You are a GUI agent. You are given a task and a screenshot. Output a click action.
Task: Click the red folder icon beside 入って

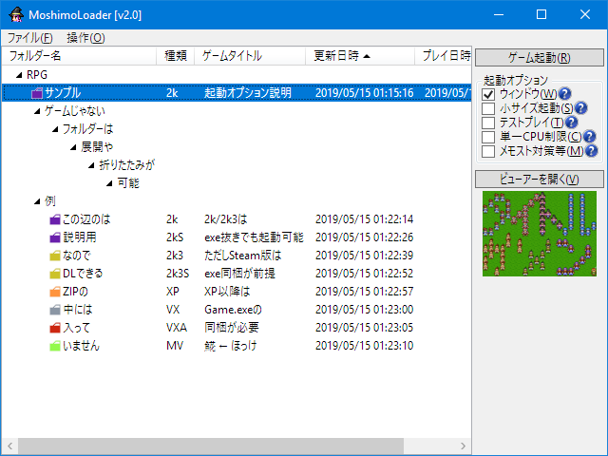[x=55, y=328]
